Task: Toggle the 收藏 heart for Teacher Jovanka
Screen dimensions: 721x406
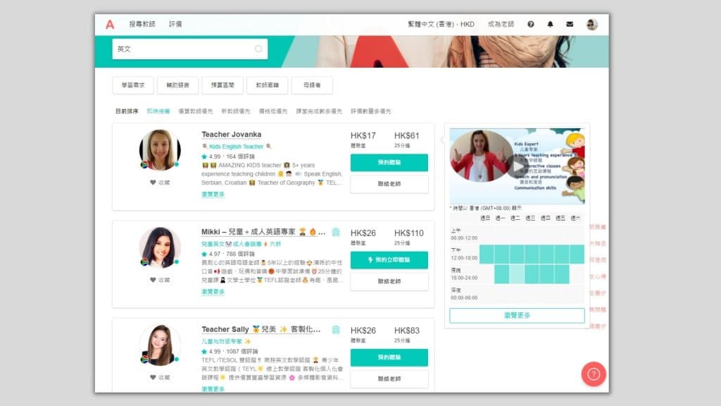Action: [x=160, y=182]
